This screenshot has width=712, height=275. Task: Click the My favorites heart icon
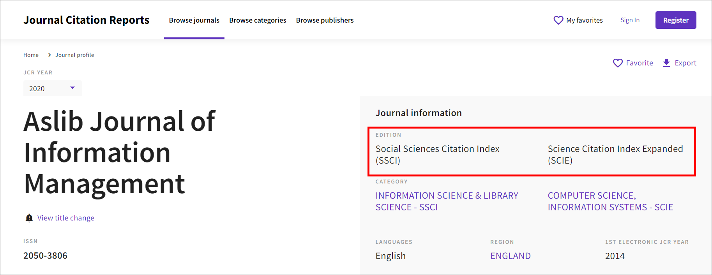click(x=558, y=20)
